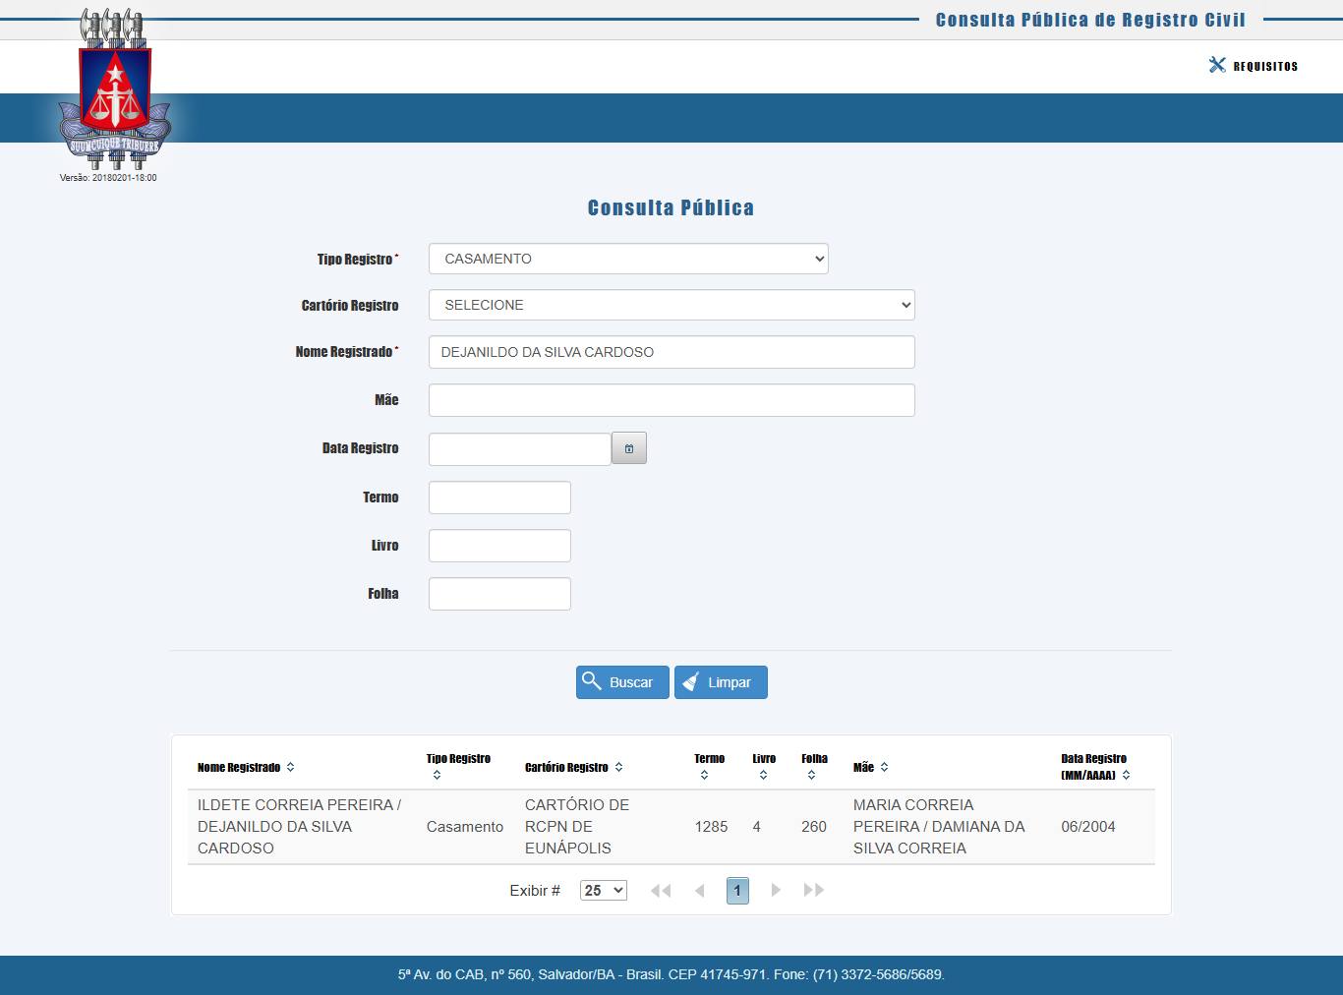
Task: Sort results by Tipo Registro arrows
Action: click(437, 776)
